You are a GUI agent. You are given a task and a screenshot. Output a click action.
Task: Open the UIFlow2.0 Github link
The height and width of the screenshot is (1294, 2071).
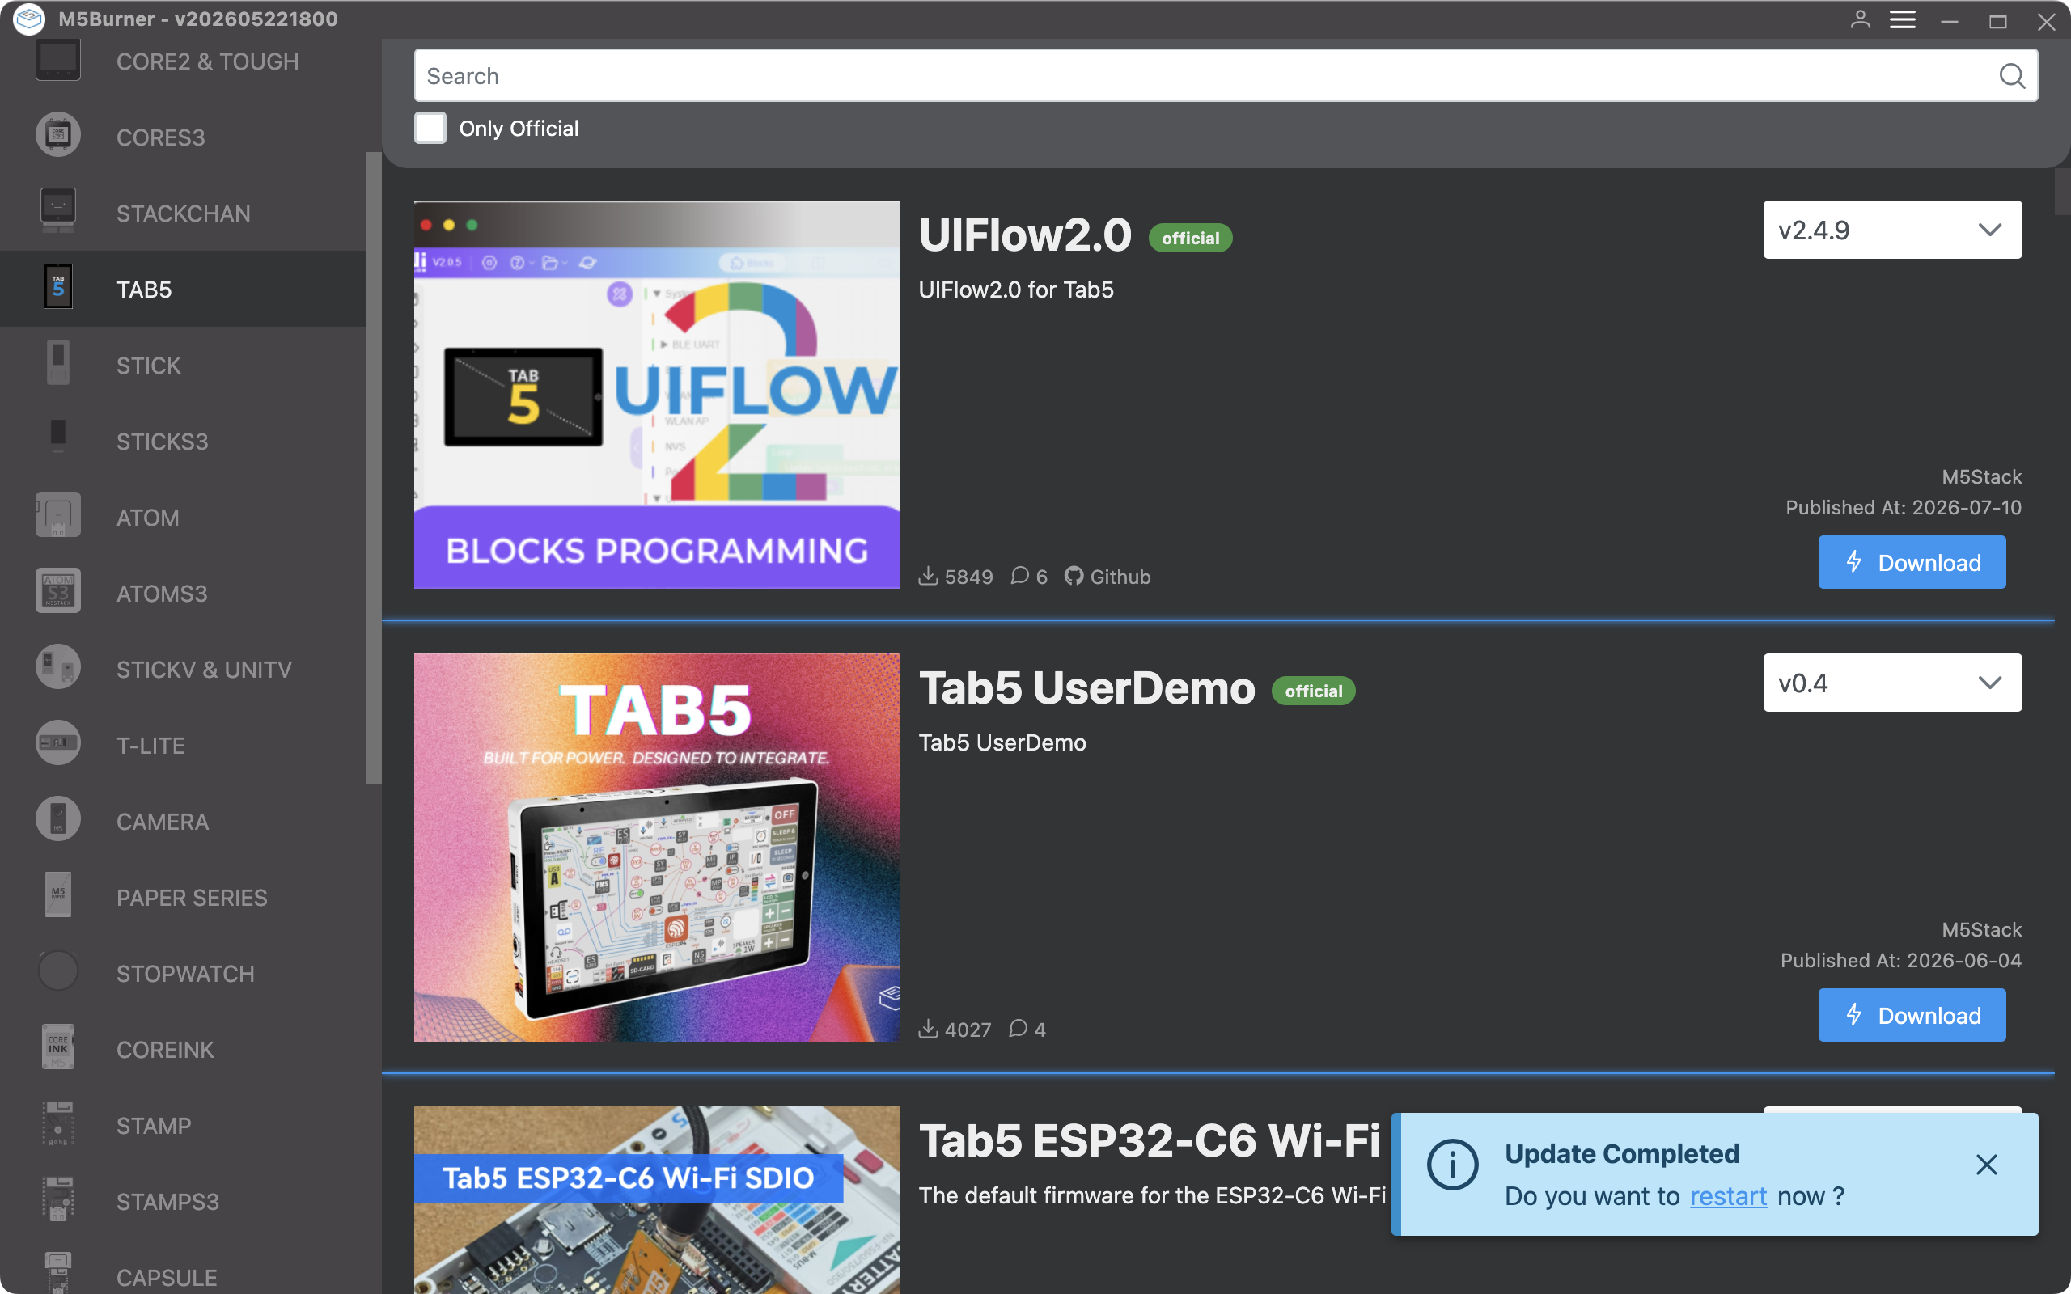point(1107,577)
